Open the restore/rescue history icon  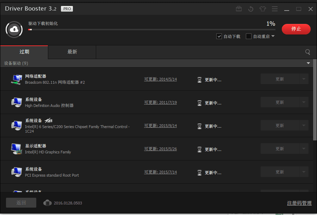(x=251, y=9)
